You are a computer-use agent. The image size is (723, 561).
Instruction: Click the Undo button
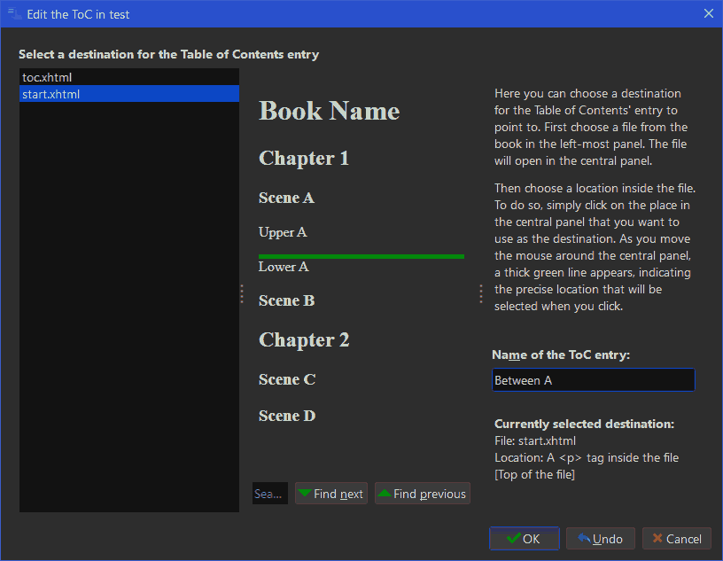coord(601,538)
